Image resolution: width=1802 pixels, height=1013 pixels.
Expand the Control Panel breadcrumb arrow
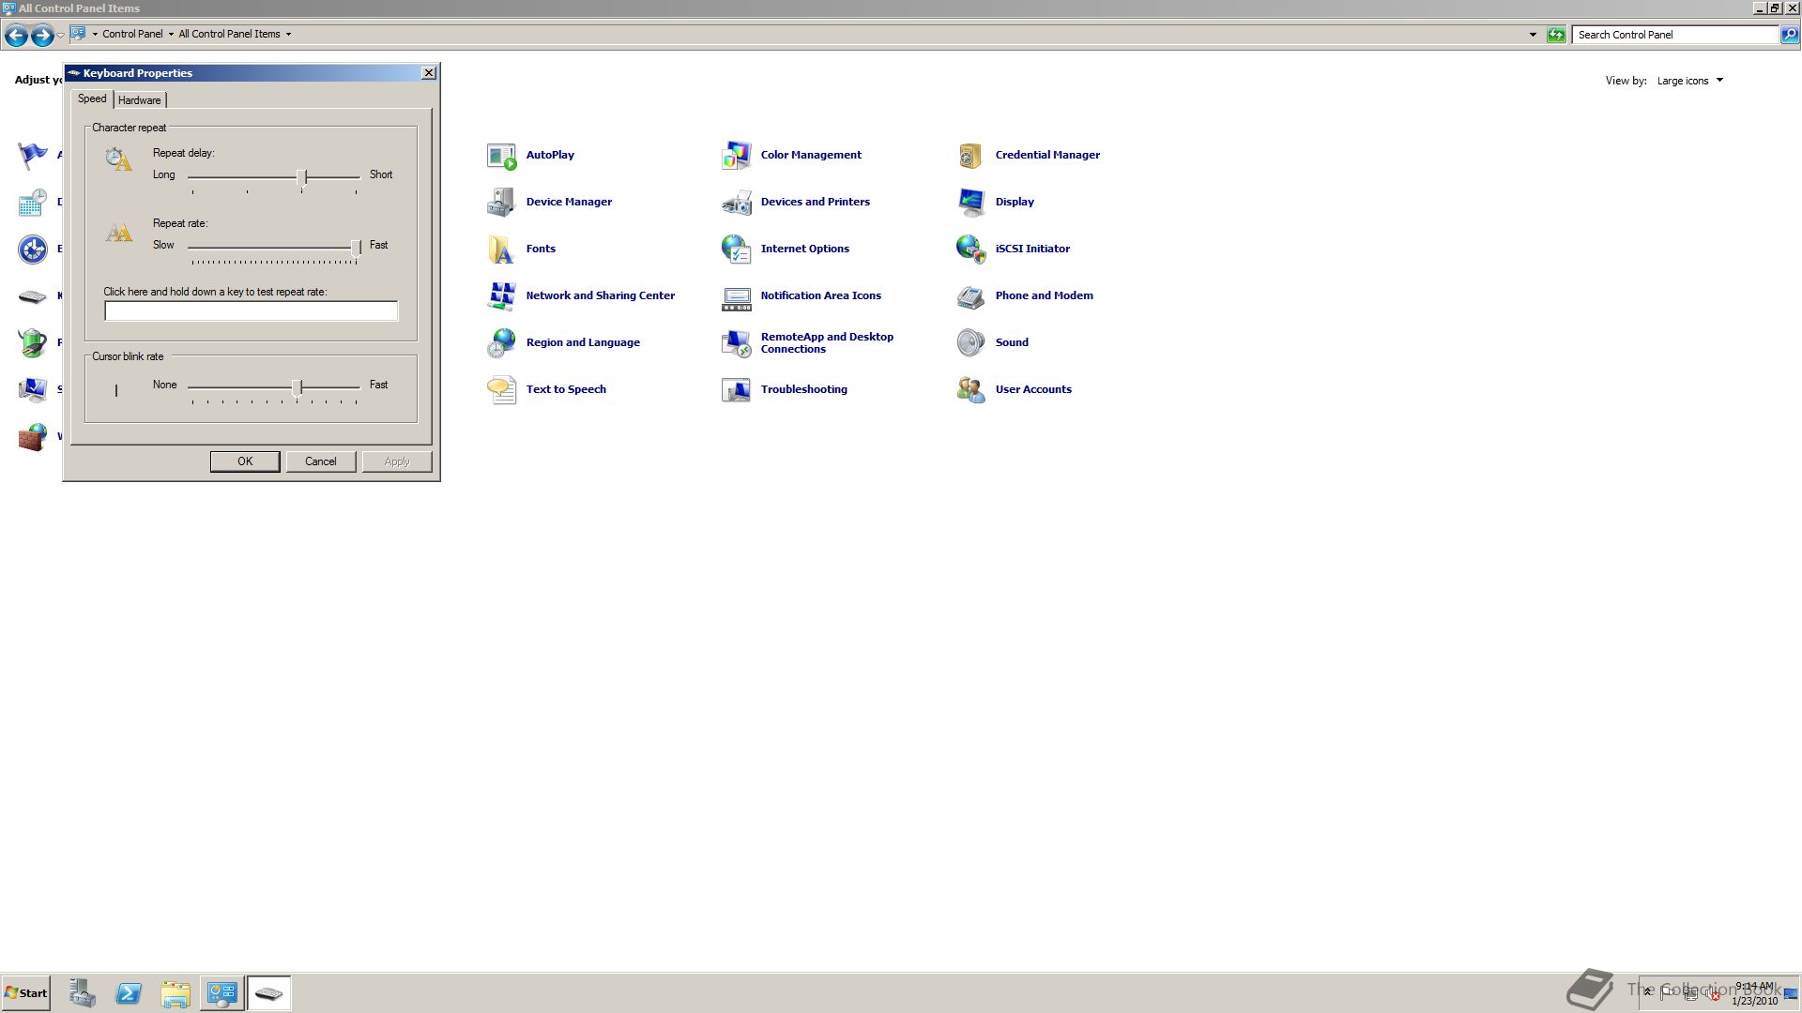[171, 35]
